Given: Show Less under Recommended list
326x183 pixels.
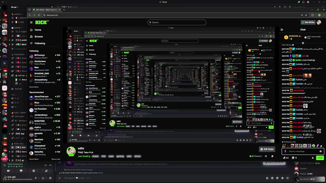Looking at the screenshot, I should [56, 159].
